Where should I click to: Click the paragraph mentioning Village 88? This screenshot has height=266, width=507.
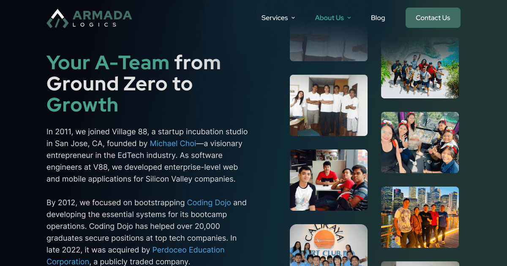coord(147,155)
